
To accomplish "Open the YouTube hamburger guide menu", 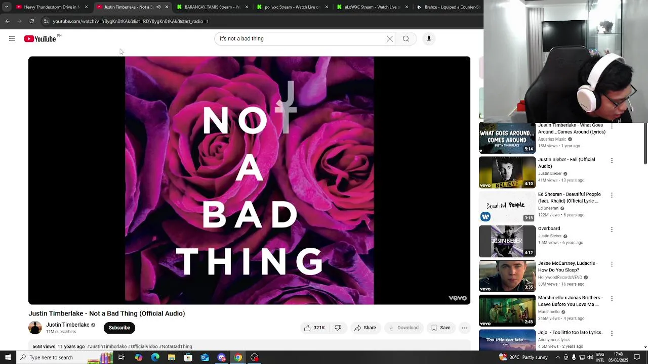I will (12, 39).
